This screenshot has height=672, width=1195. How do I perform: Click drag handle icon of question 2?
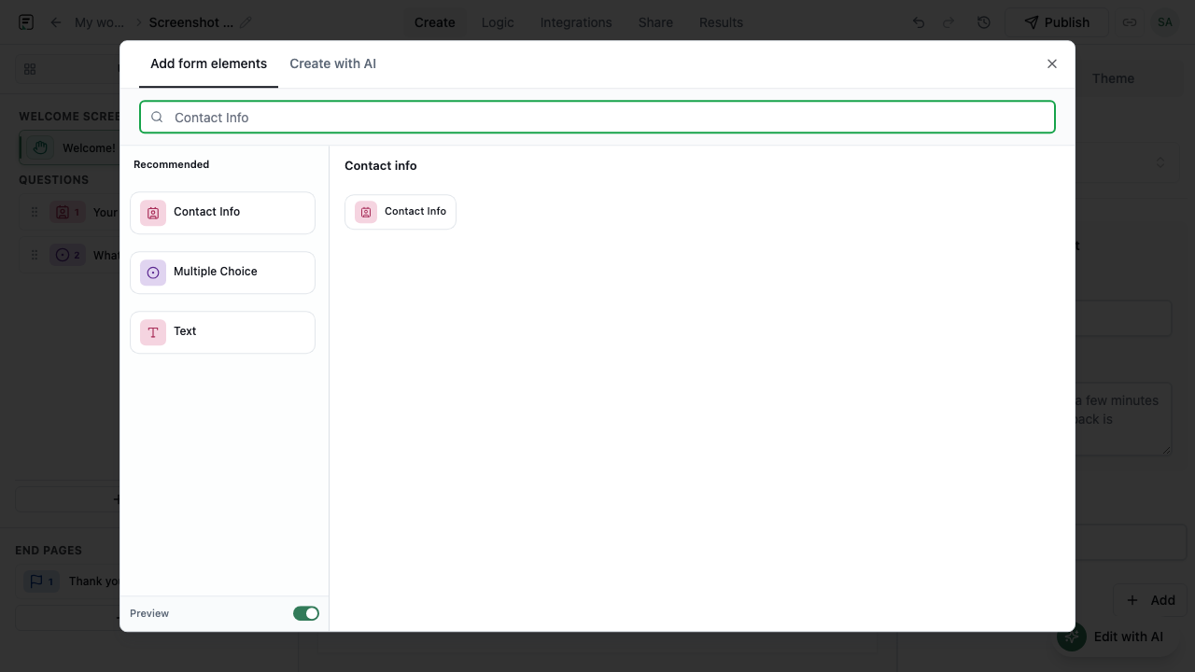coord(35,255)
